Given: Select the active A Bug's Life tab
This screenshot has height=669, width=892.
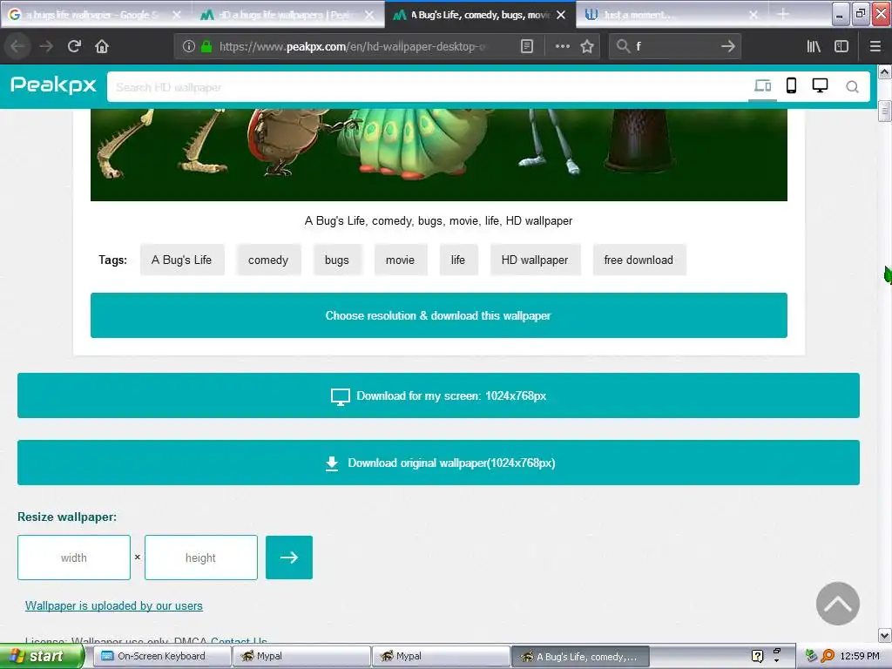Looking at the screenshot, I should point(479,15).
